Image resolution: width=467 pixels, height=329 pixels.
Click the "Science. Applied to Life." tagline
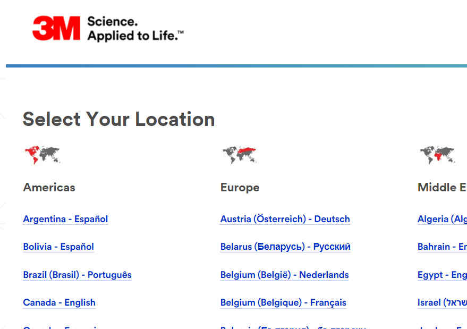(135, 29)
